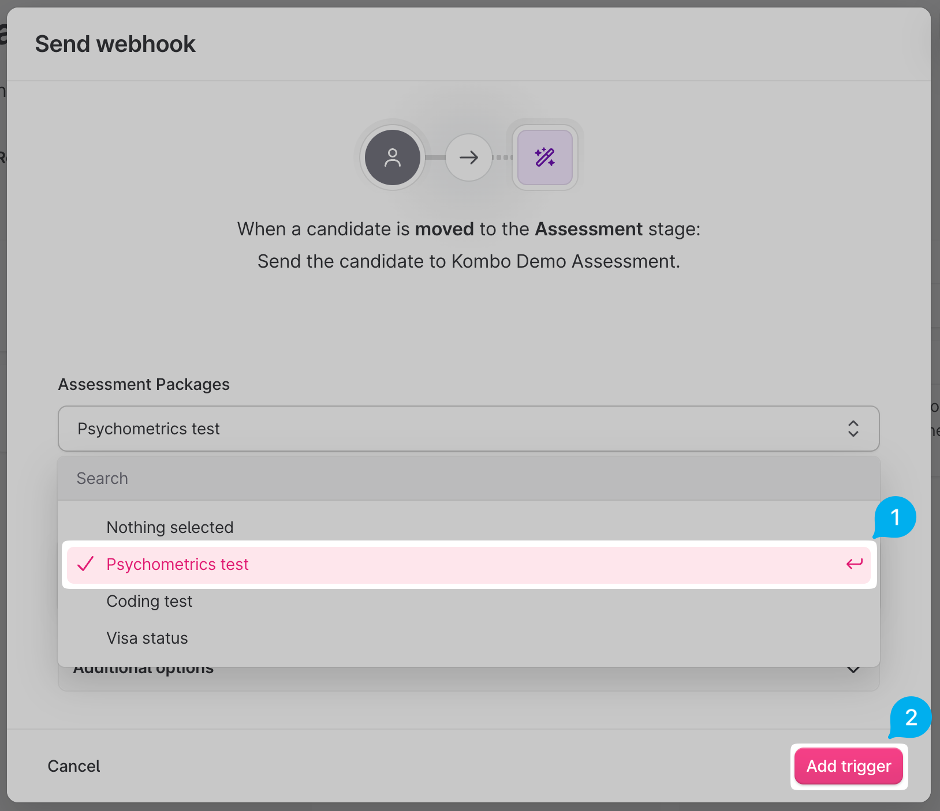940x811 pixels.
Task: Click the blue step 1 badge
Action: pos(895,517)
